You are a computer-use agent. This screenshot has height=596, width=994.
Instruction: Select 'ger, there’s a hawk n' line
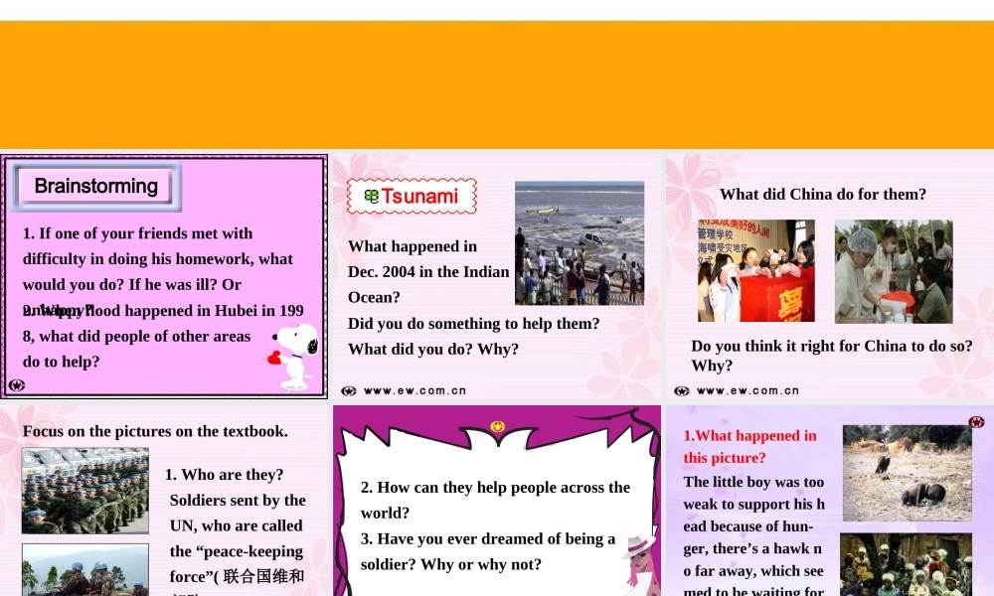click(x=752, y=548)
